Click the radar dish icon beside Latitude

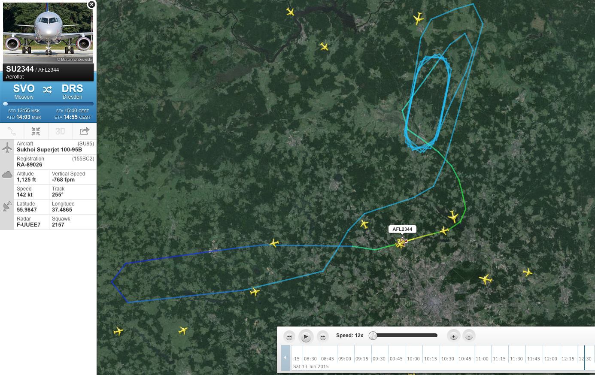(x=7, y=206)
